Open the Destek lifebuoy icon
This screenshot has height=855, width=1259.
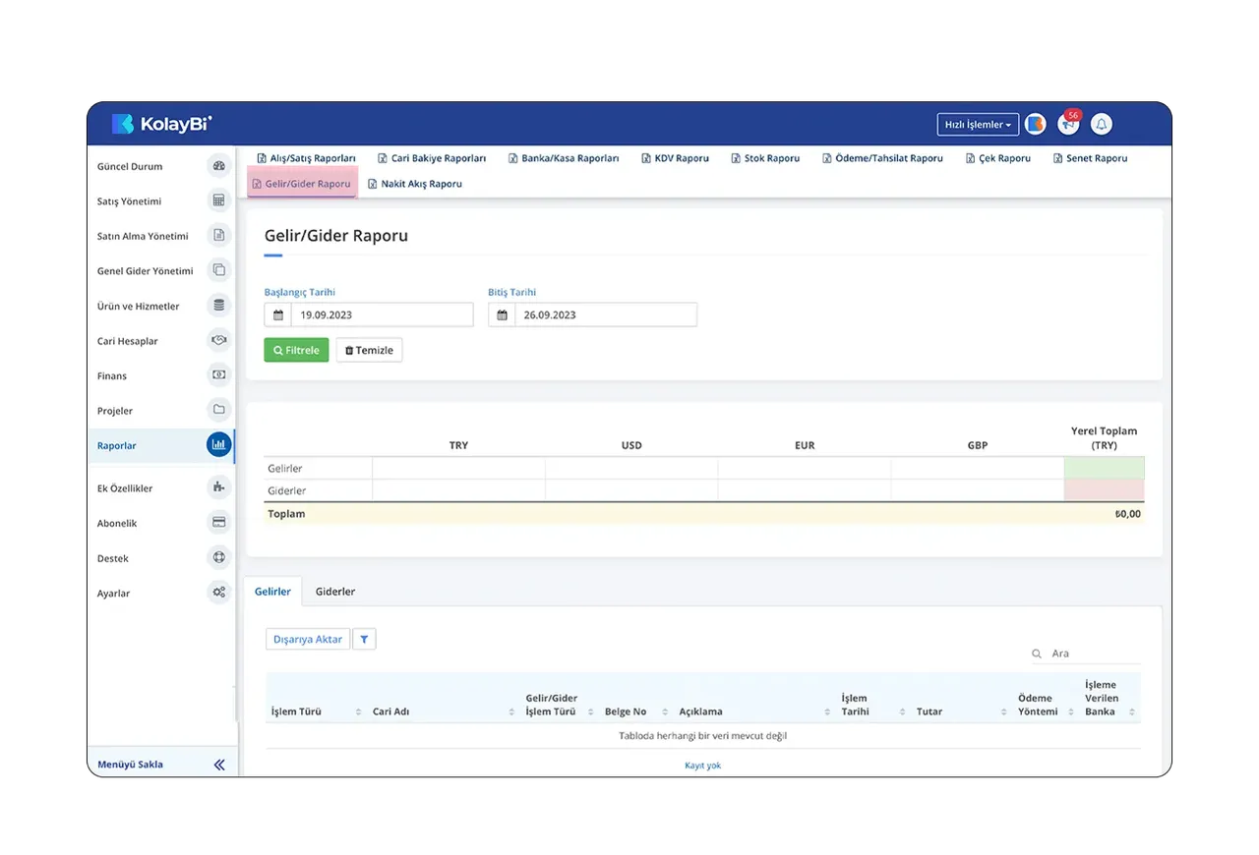click(x=218, y=557)
